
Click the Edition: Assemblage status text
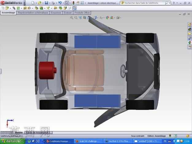click(156, 136)
